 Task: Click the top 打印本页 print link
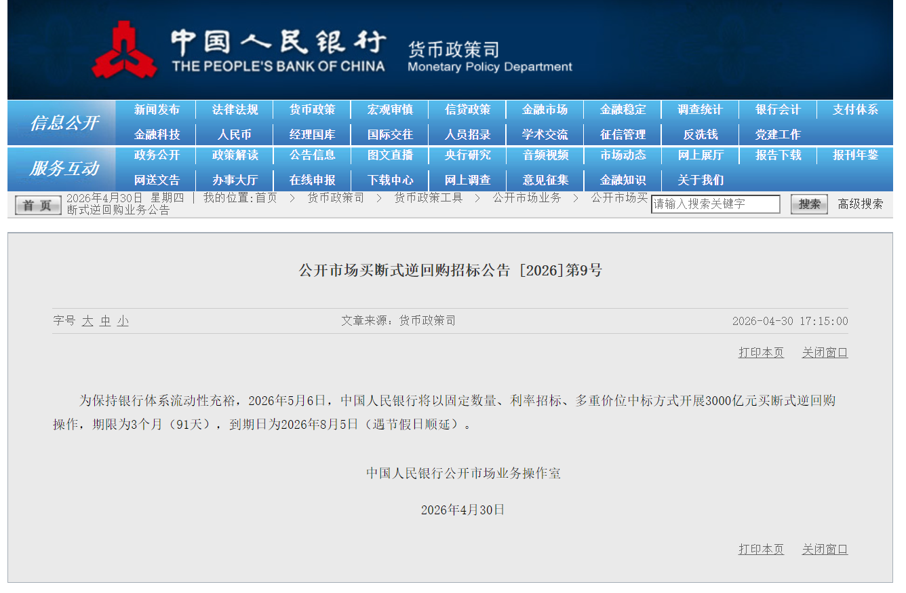pyautogui.click(x=761, y=353)
